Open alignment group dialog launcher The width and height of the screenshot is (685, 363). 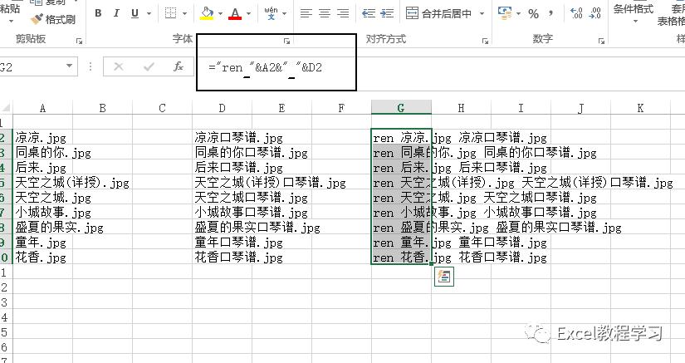[x=485, y=41]
